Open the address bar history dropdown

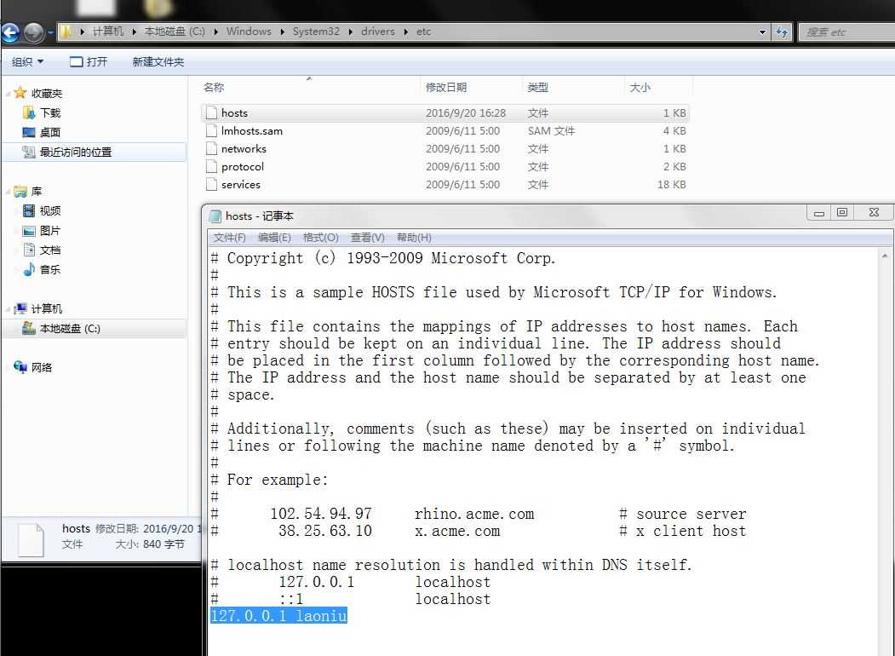(762, 32)
